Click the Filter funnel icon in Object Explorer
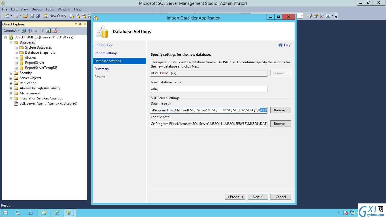The width and height of the screenshot is (386, 217). 42,31
